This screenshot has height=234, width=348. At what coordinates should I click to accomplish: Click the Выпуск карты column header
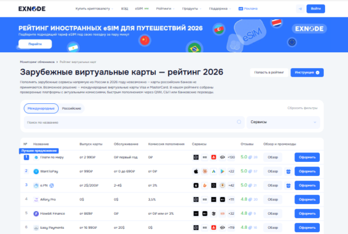(x=91, y=144)
